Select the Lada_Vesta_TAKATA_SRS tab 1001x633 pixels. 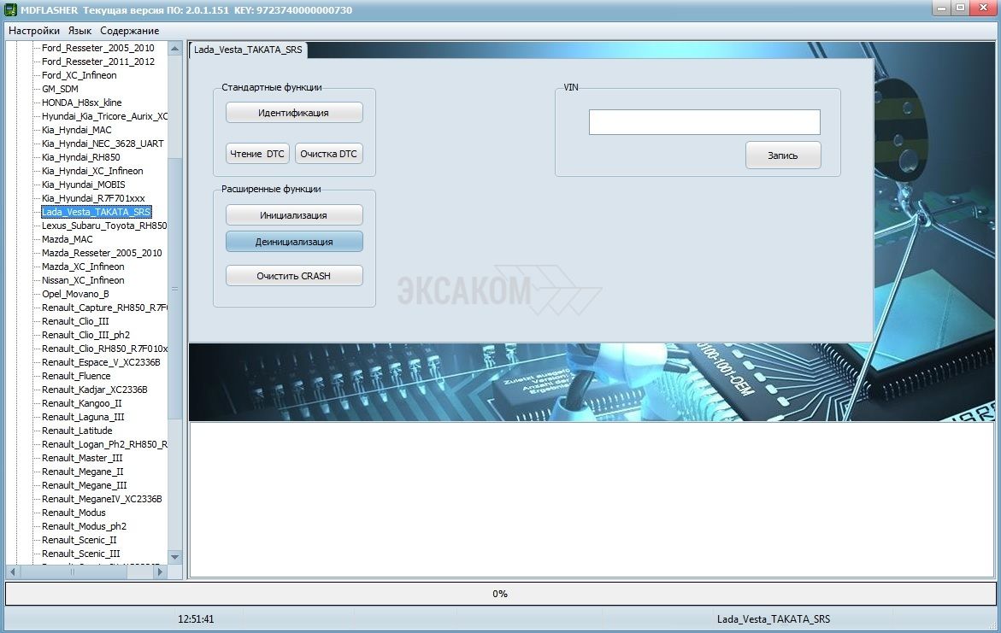(247, 50)
